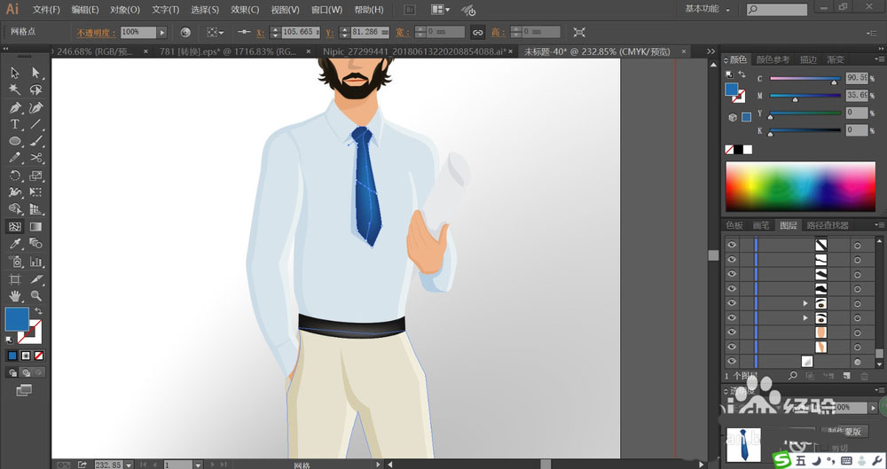Open the arrange documents dropdown

click(440, 10)
